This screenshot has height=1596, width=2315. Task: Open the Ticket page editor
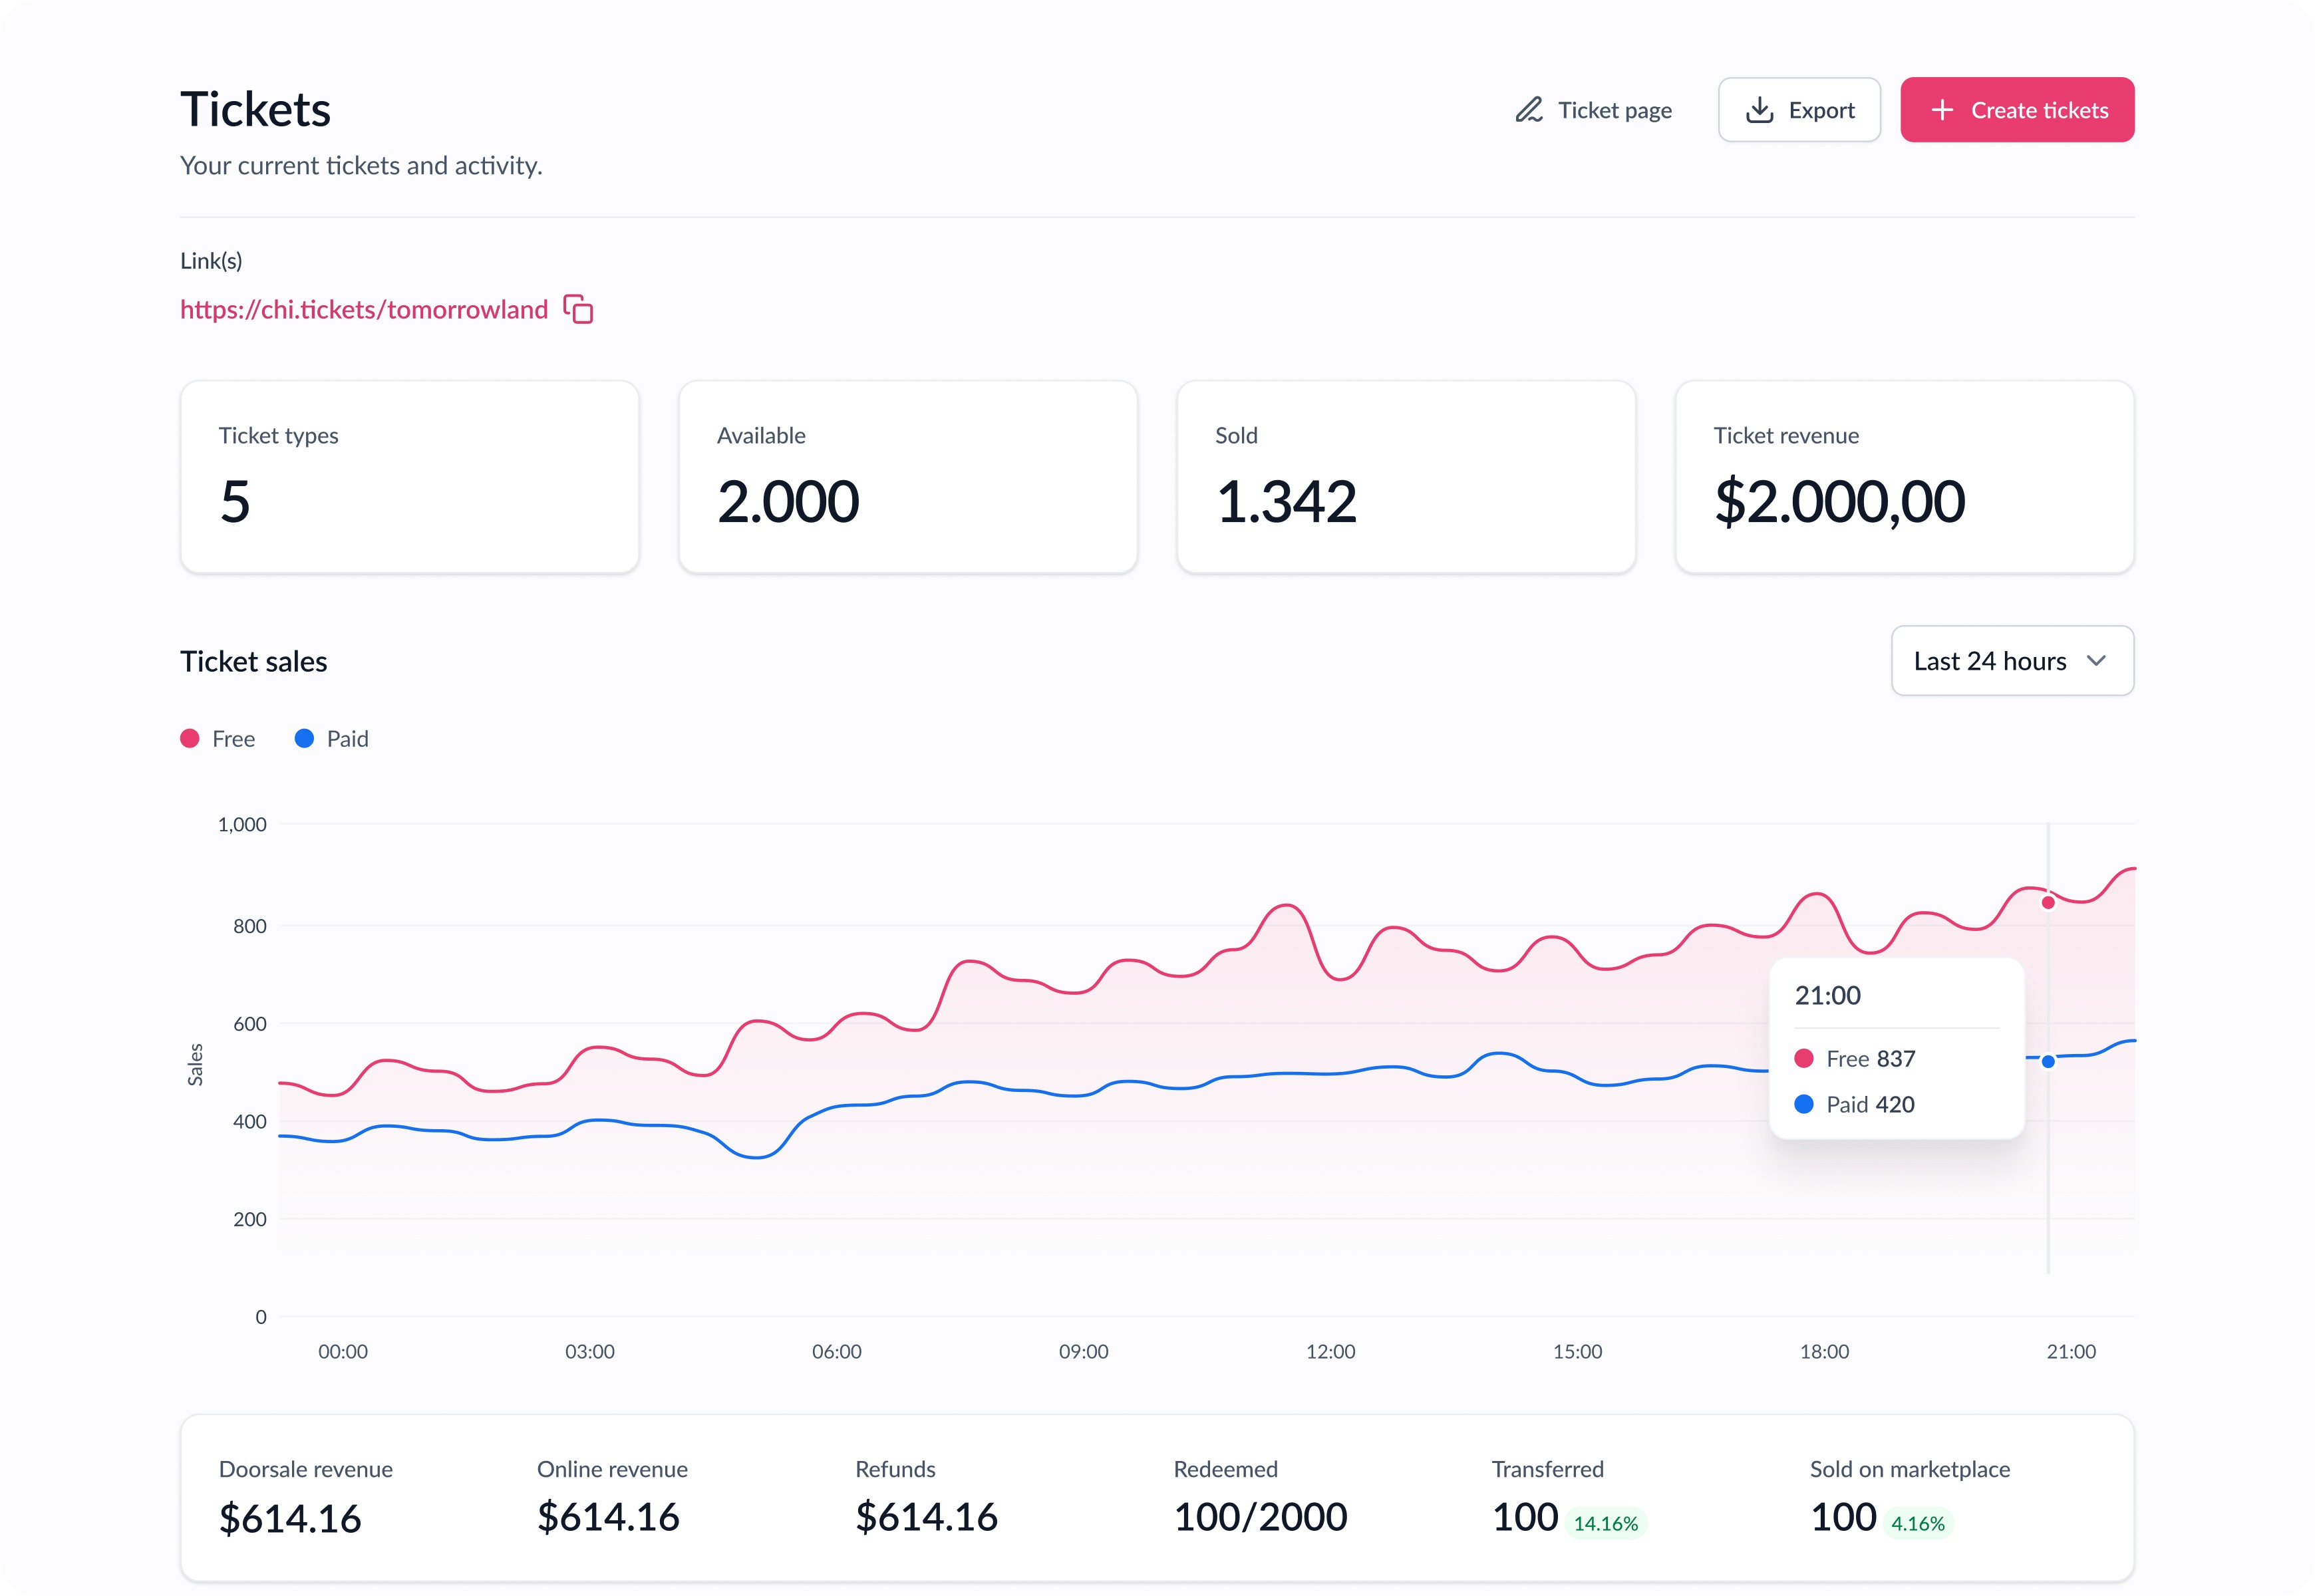coord(1614,110)
